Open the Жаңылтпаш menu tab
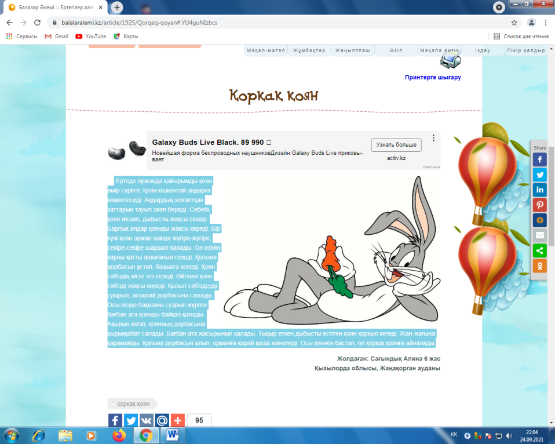This screenshot has width=555, height=444. pos(353,50)
